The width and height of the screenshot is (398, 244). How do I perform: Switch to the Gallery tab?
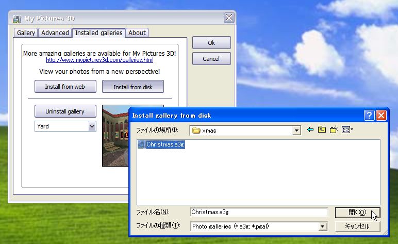26,33
